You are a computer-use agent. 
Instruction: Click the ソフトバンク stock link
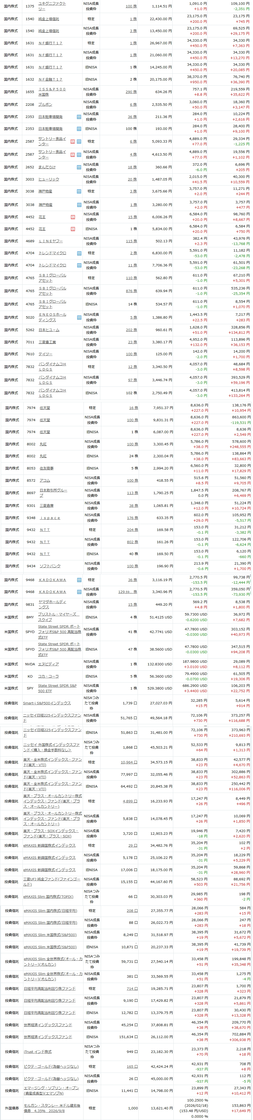pos(50,566)
